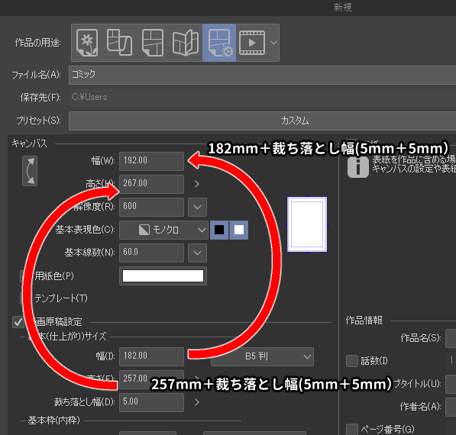This screenshot has height=435, width=456.
Task: Click the binding height field 257.00
Action: tap(151, 379)
